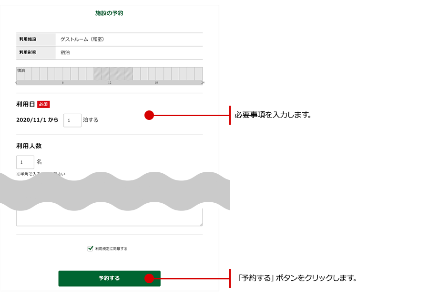Click inside the large comments textarea
The width and height of the screenshot is (429, 297).
click(109, 218)
